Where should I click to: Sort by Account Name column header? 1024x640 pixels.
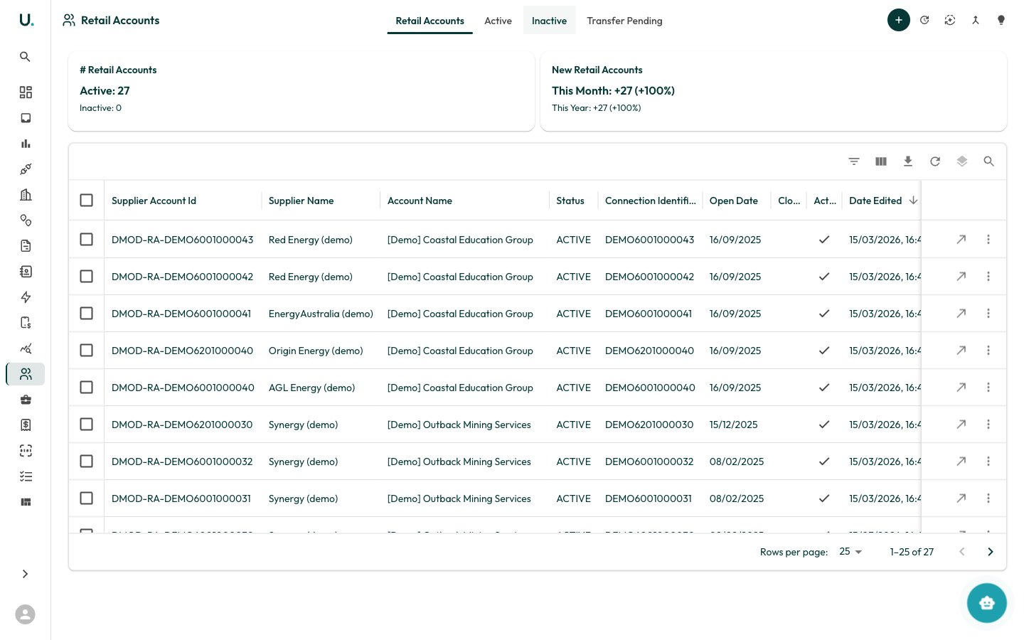tap(420, 201)
